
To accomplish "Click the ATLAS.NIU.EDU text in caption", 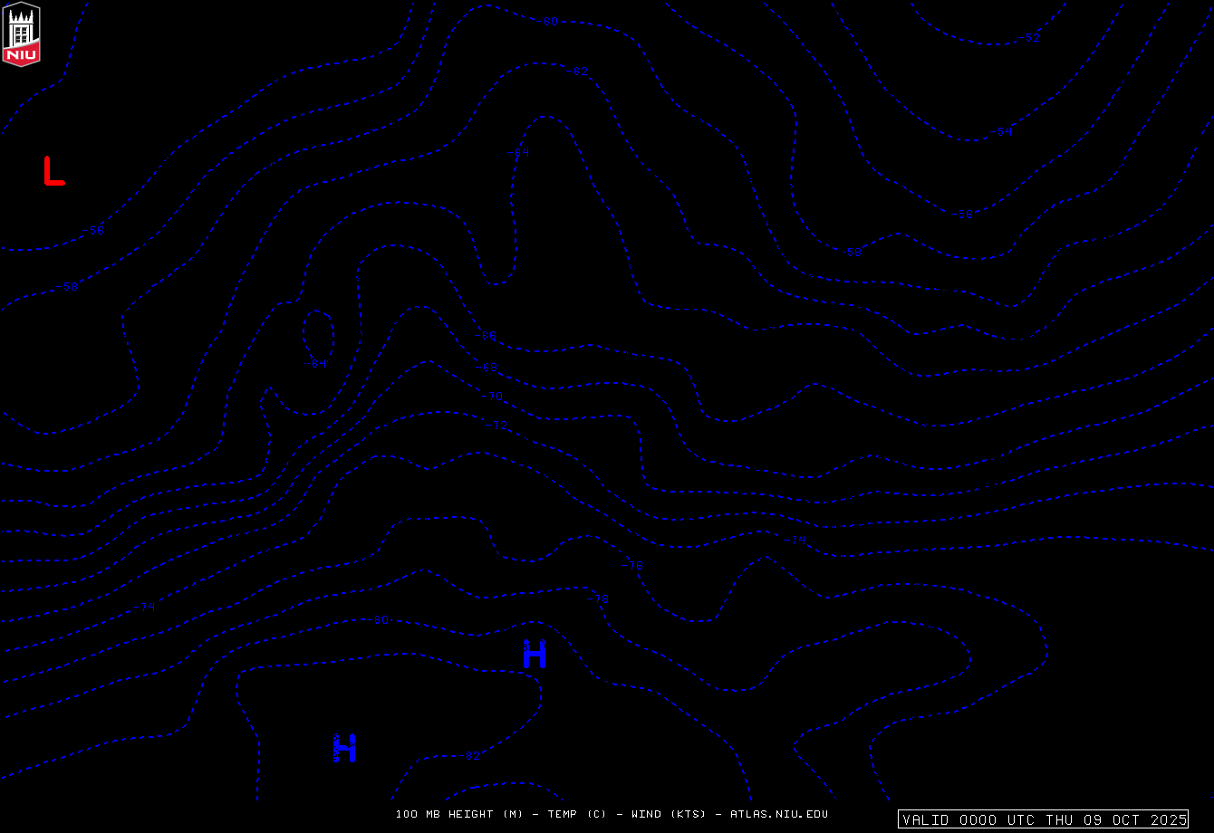I will (778, 814).
